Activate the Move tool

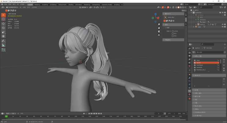pyautogui.click(x=3, y=24)
